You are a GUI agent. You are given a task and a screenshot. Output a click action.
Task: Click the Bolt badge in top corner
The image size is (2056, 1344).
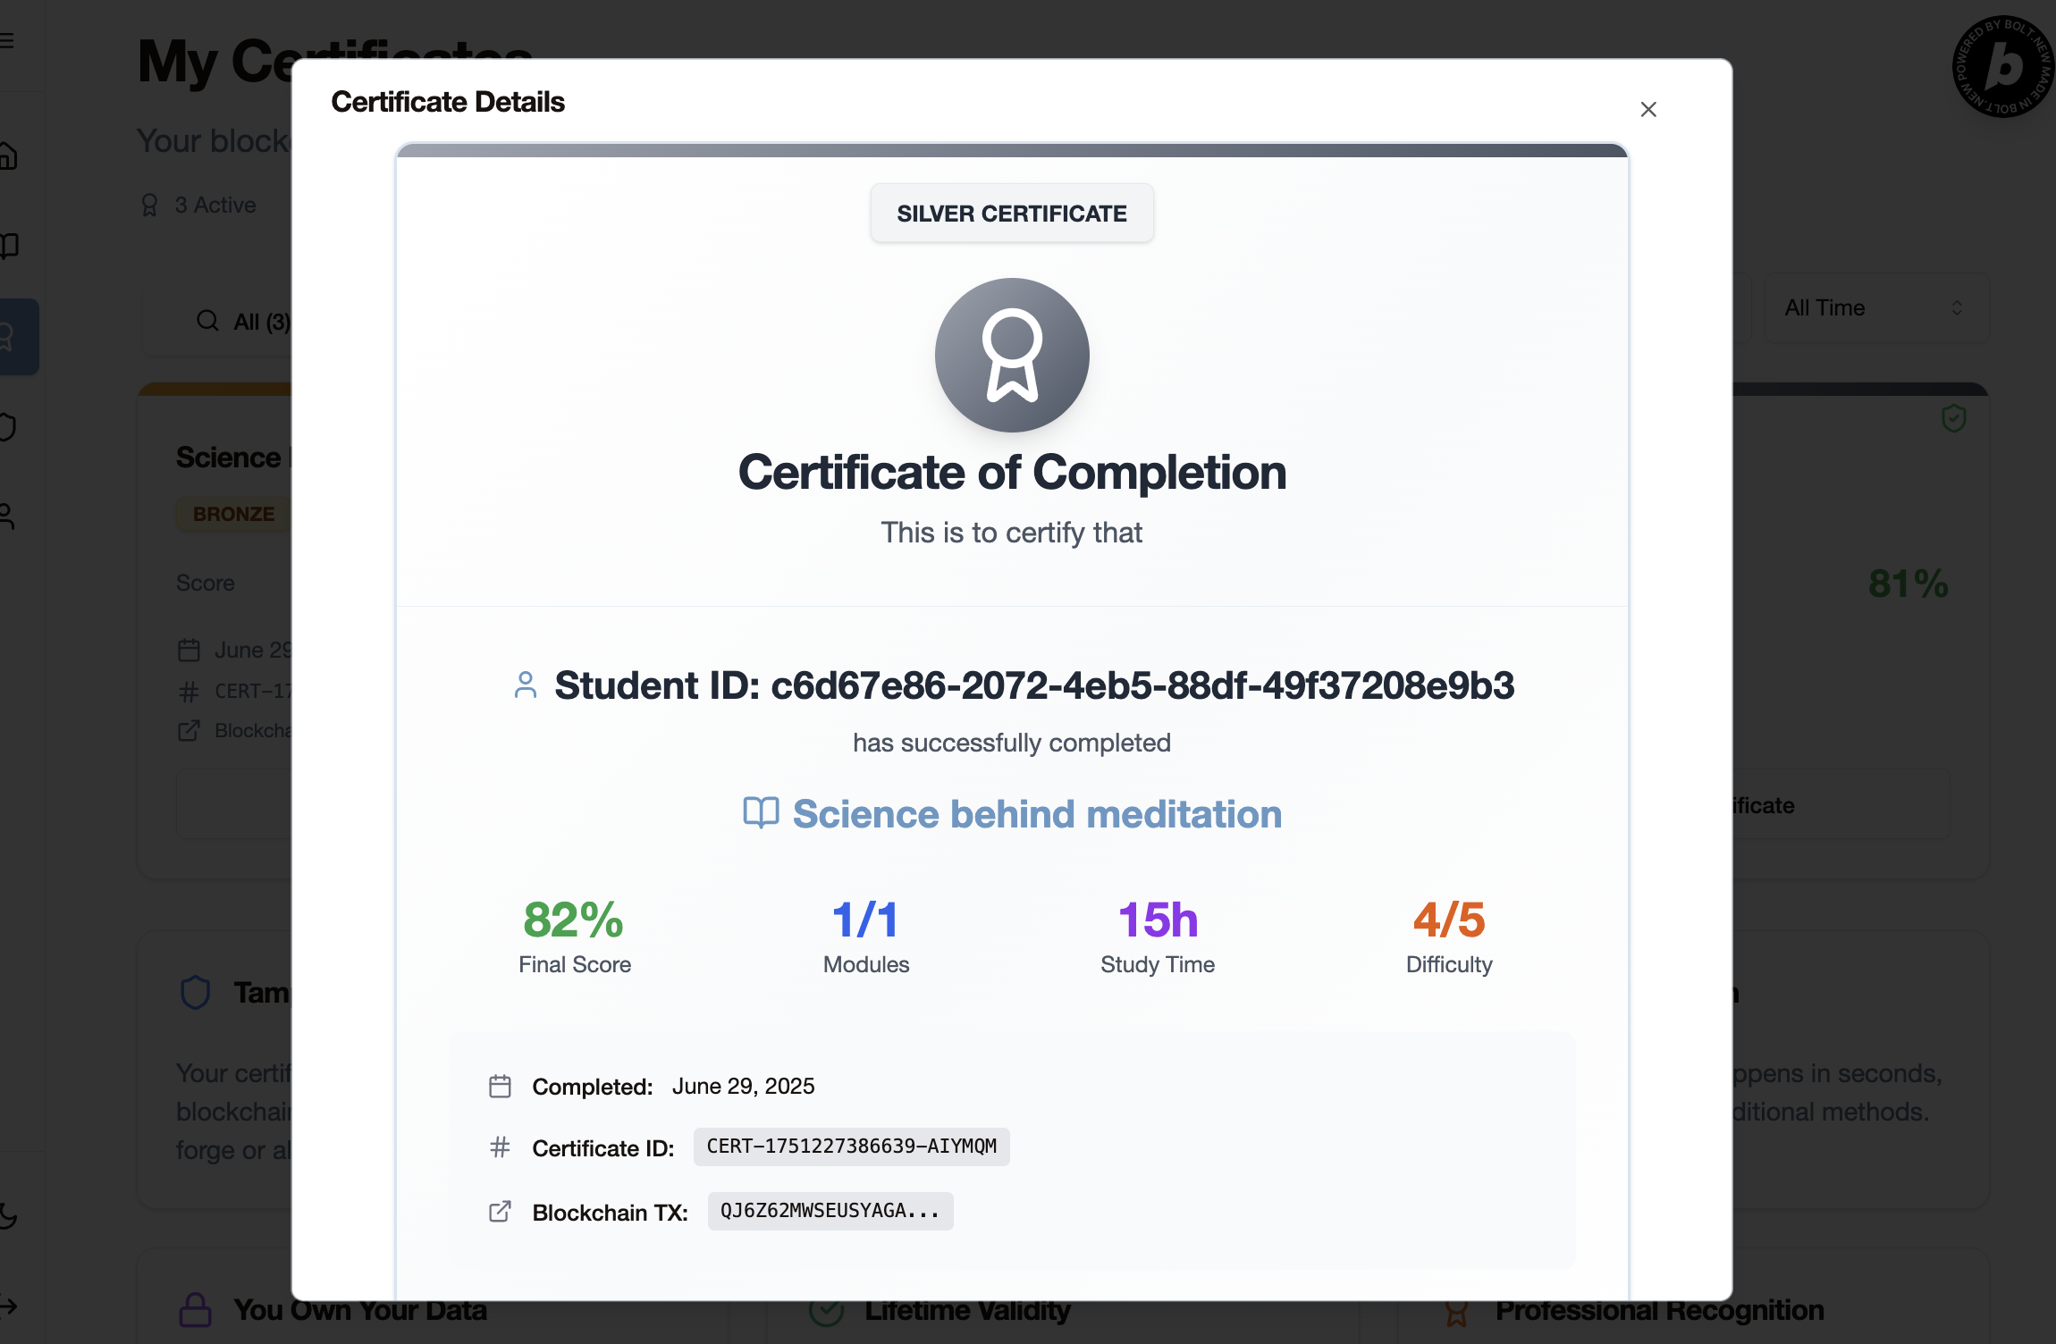tap(2002, 67)
